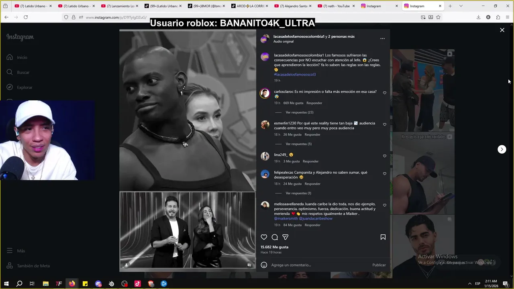
Task: Reply to lina249_'s comment
Action: (310, 161)
